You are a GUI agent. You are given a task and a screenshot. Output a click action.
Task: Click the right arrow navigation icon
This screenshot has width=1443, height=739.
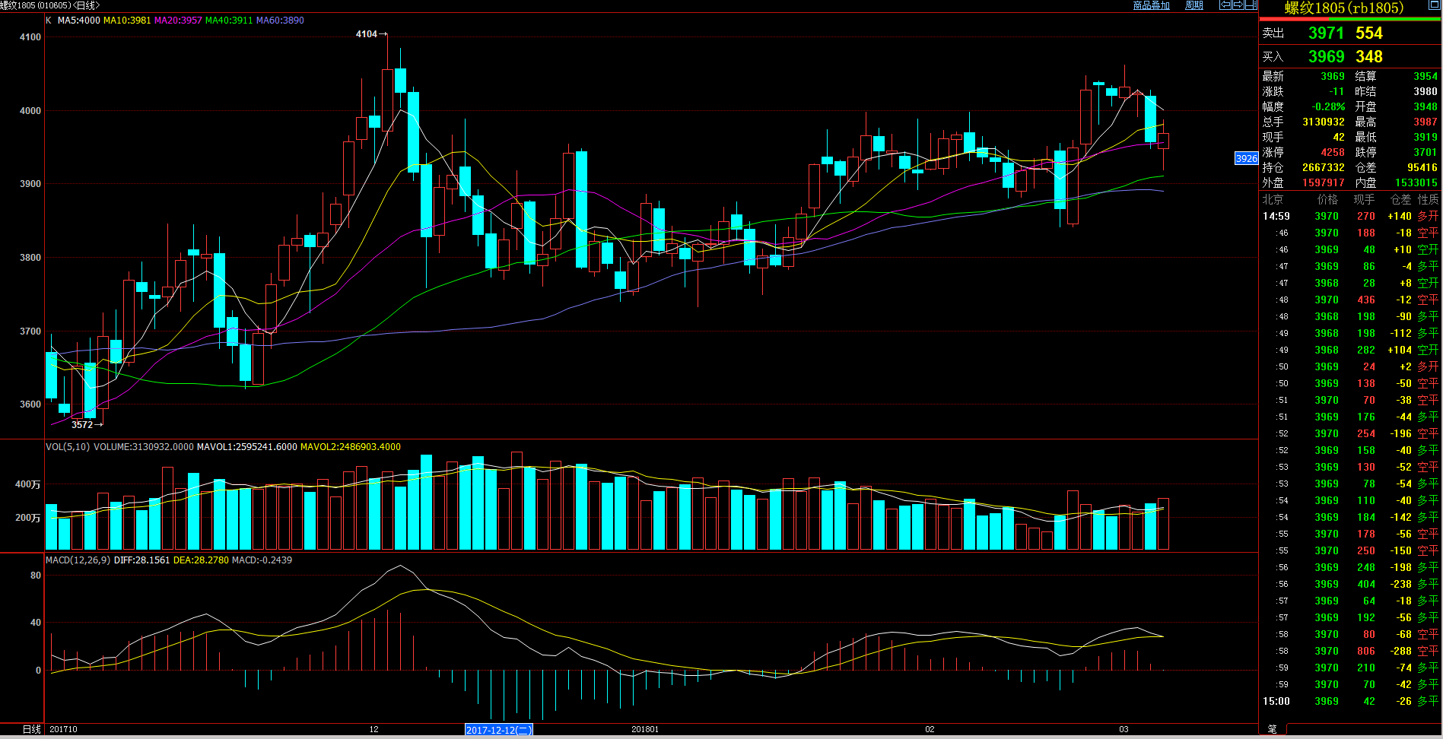tap(1238, 5)
